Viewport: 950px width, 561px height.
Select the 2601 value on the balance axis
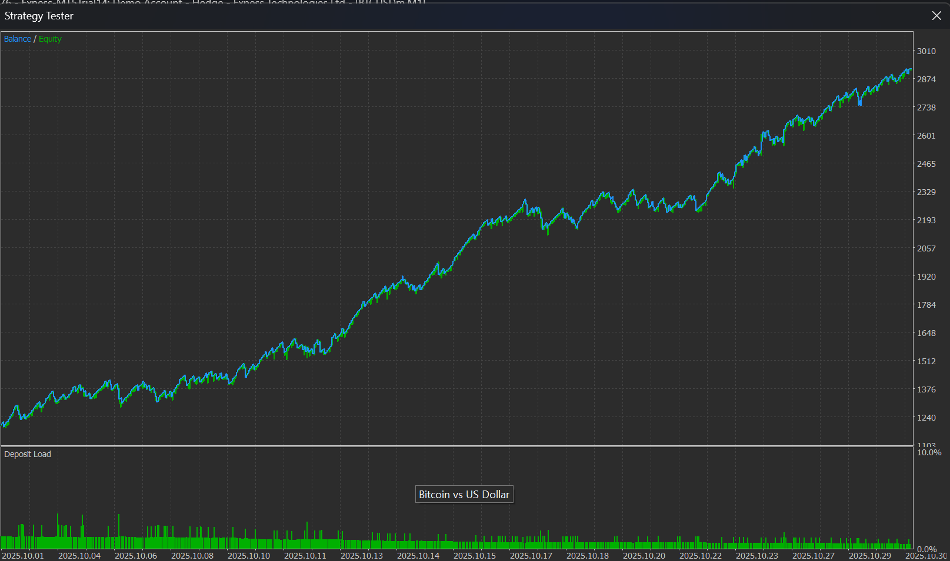click(926, 136)
